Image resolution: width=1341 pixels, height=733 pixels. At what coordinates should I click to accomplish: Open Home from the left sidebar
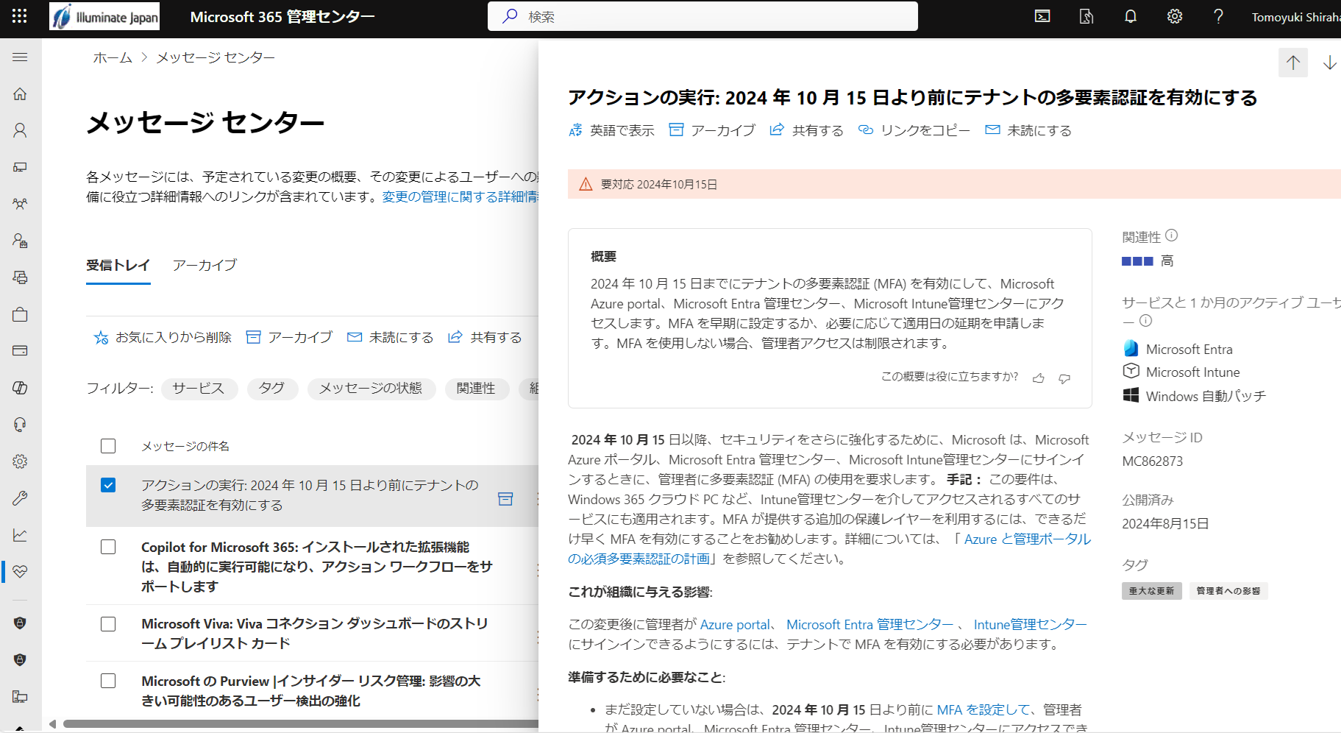[x=20, y=93]
